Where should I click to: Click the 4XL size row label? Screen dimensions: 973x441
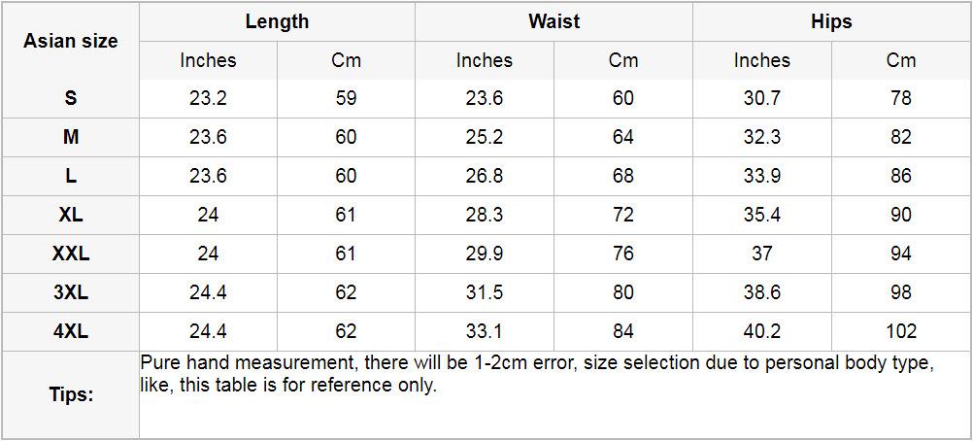pyautogui.click(x=71, y=331)
